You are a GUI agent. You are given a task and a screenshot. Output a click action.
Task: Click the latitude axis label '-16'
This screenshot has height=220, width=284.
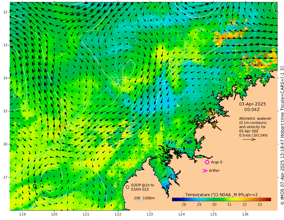5,144
